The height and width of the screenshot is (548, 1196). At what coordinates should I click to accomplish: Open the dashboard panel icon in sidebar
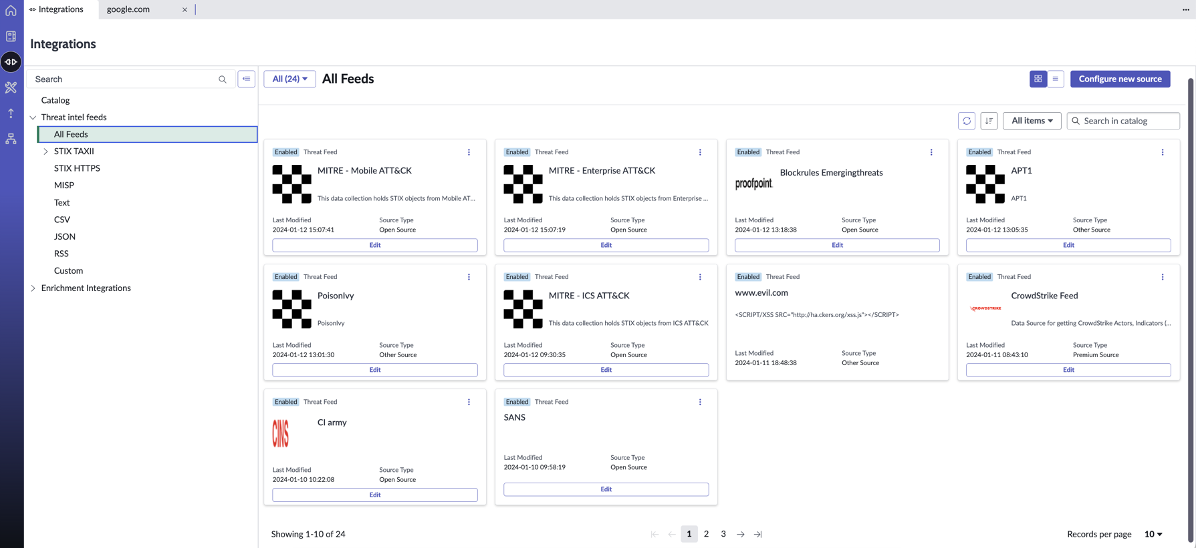[x=11, y=36]
